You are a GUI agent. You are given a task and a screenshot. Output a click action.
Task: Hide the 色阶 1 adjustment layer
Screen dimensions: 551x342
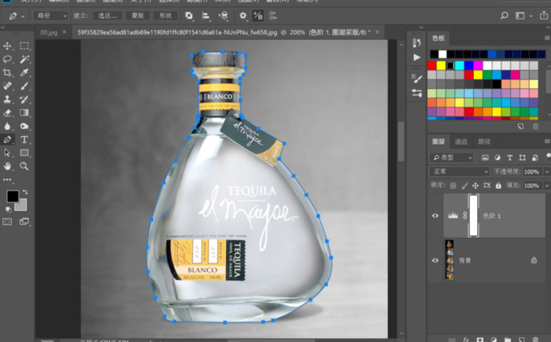coord(436,215)
